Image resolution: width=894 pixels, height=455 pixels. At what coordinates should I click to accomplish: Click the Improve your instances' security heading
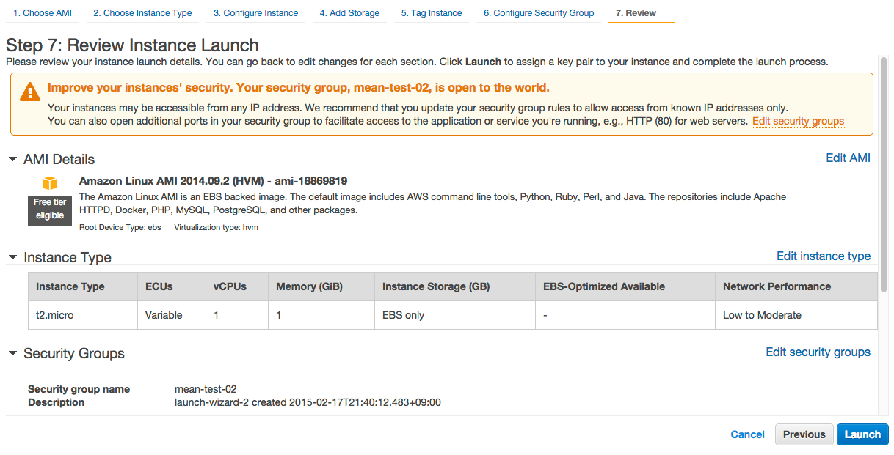(x=299, y=88)
